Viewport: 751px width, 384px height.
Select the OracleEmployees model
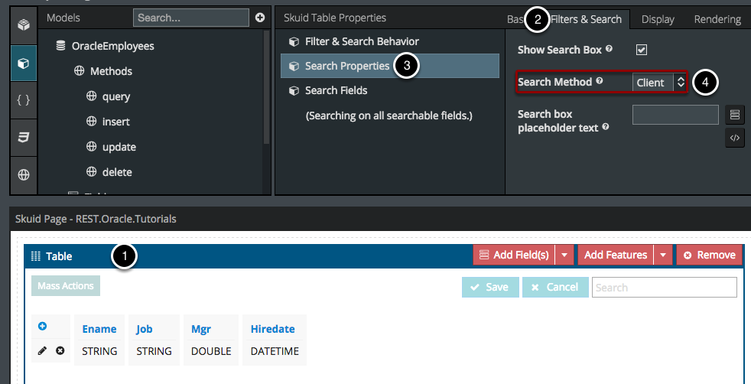pos(112,46)
